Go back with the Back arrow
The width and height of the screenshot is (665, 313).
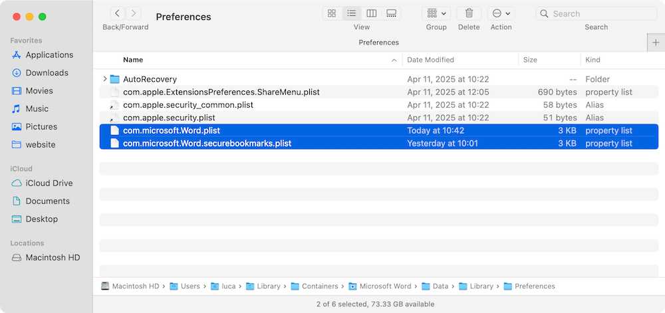(x=118, y=13)
